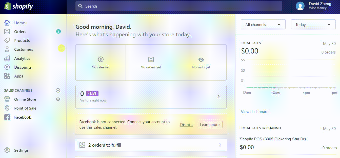Click the Shopify logo bag icon

pos(7,6)
